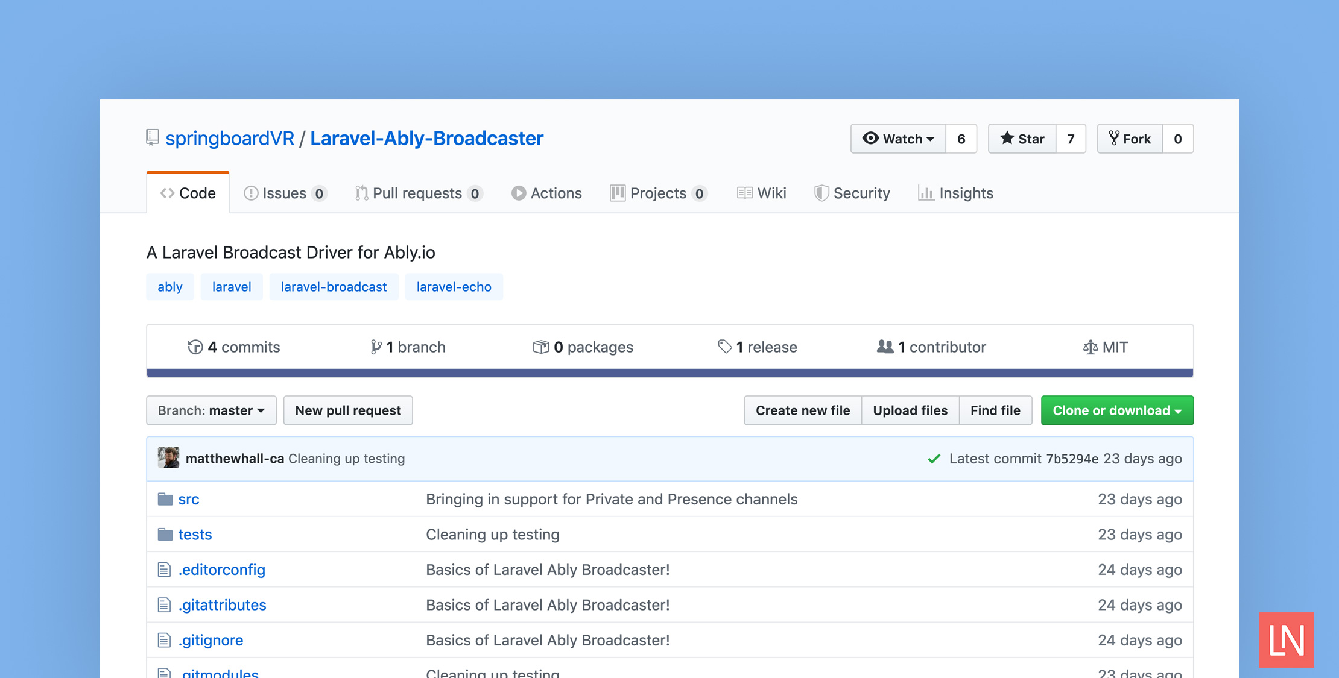
Task: Switch to the Issues tab
Action: coord(285,193)
